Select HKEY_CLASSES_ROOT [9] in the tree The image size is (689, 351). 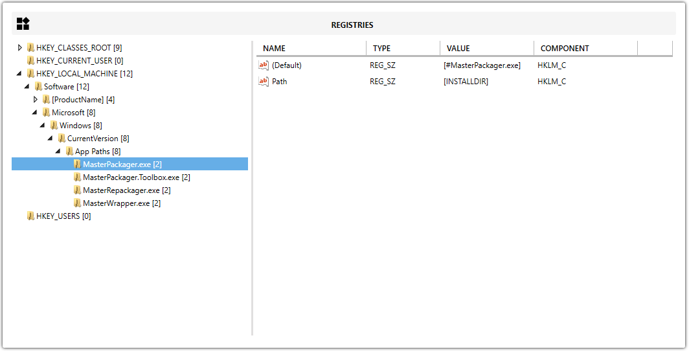click(79, 47)
